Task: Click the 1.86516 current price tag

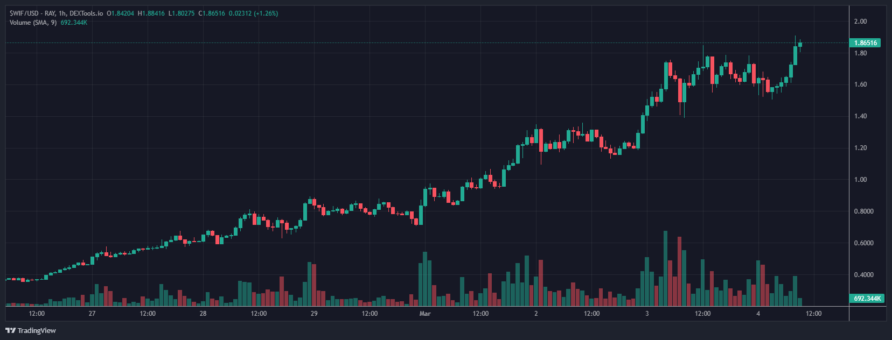Action: [865, 43]
